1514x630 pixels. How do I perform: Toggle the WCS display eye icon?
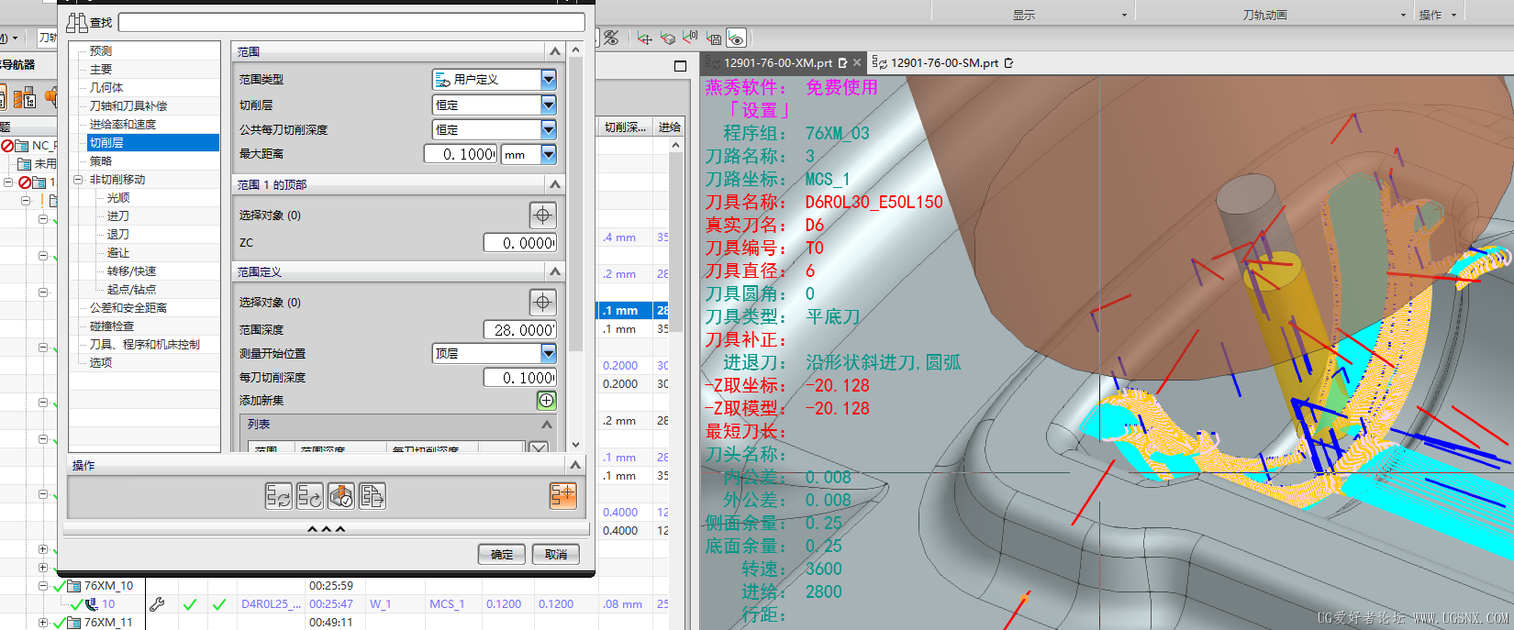pyautogui.click(x=736, y=39)
